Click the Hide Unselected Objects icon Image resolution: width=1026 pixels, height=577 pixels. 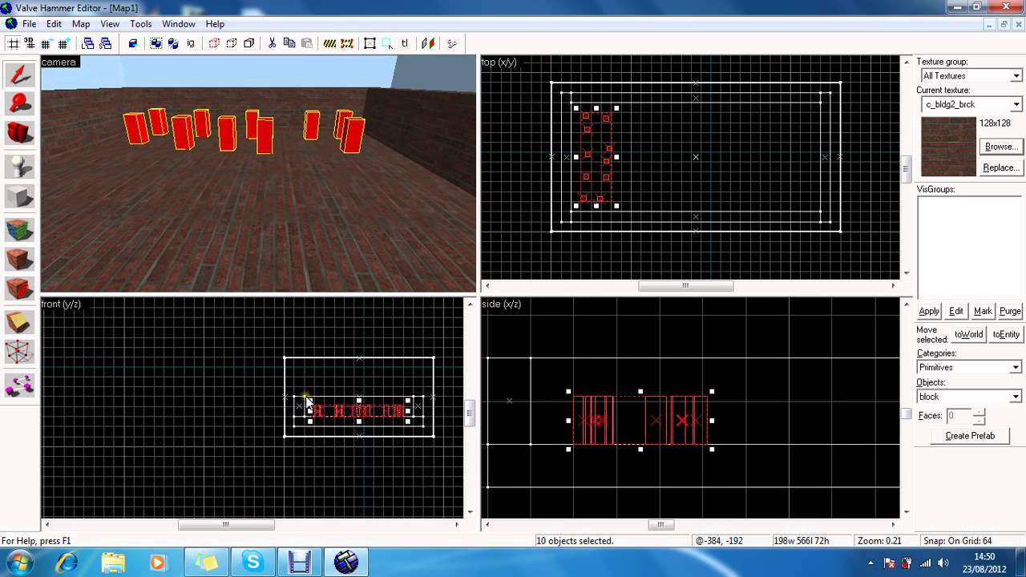click(231, 43)
